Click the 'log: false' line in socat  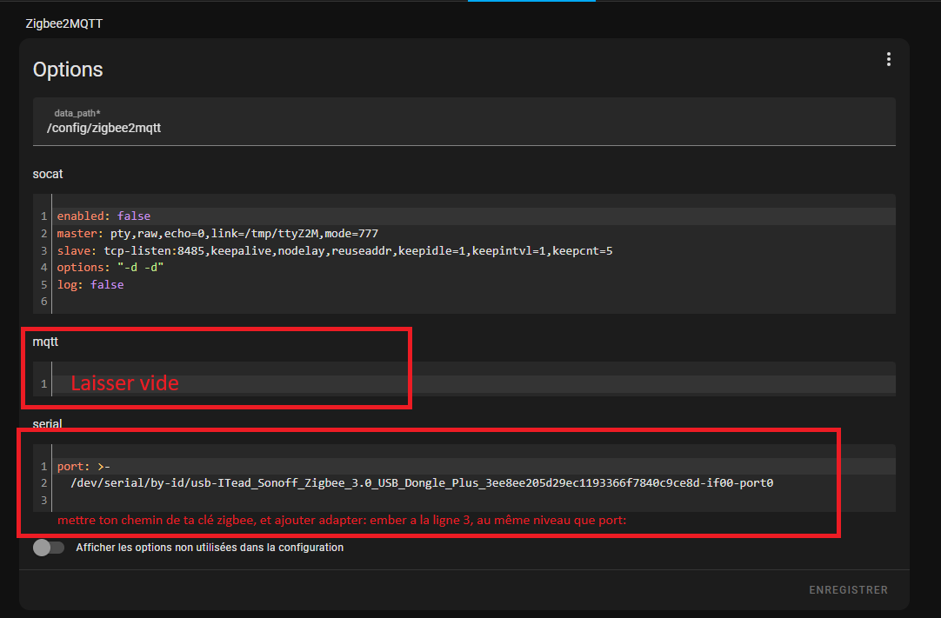coord(90,284)
